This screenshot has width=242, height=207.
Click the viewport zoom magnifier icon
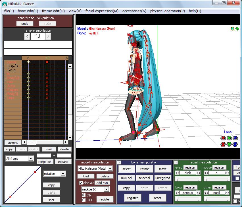(x=232, y=29)
